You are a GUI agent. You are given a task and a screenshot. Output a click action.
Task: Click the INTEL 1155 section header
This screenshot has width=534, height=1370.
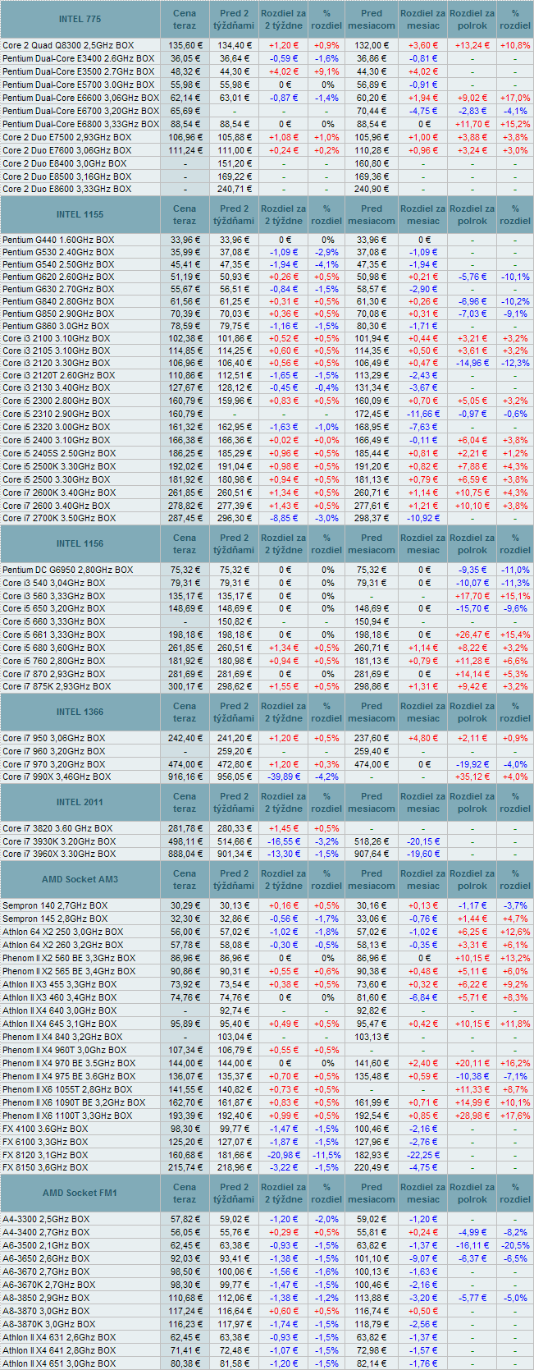(80, 214)
